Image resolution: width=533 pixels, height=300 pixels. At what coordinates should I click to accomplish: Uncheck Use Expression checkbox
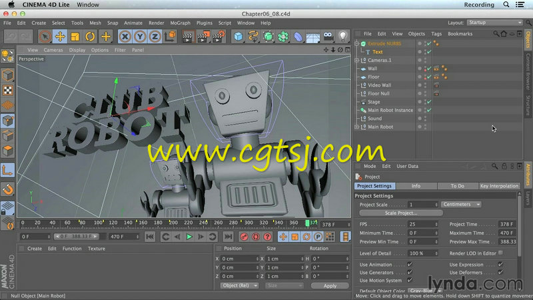[x=500, y=264]
